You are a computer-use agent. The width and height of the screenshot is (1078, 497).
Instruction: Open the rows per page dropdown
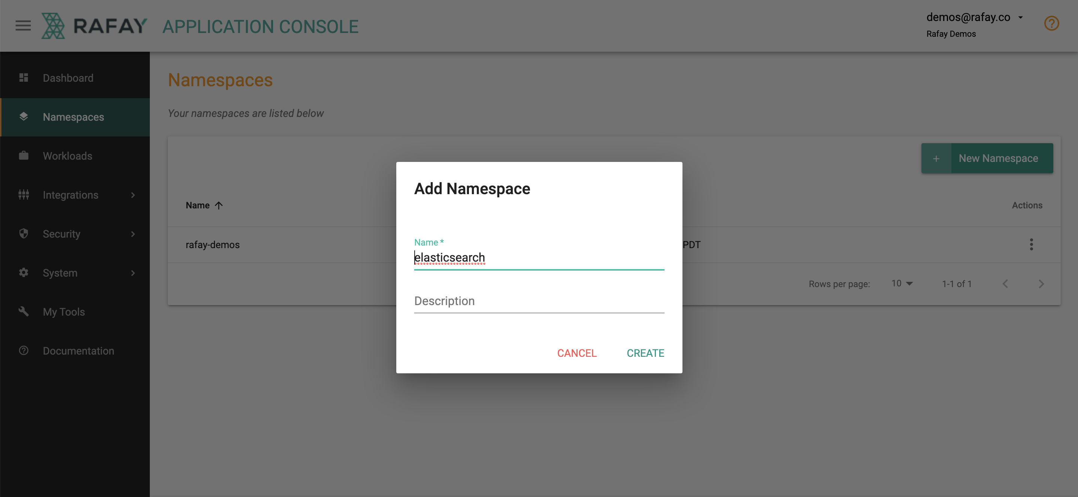[x=902, y=283]
